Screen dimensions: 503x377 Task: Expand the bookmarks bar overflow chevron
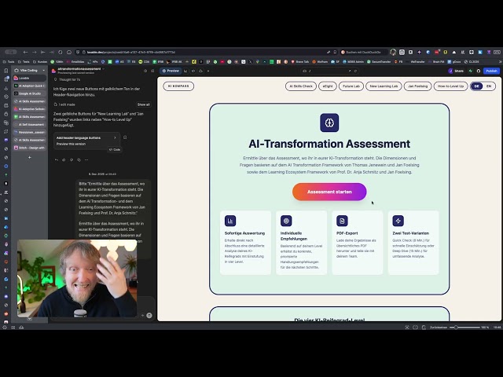(500, 61)
